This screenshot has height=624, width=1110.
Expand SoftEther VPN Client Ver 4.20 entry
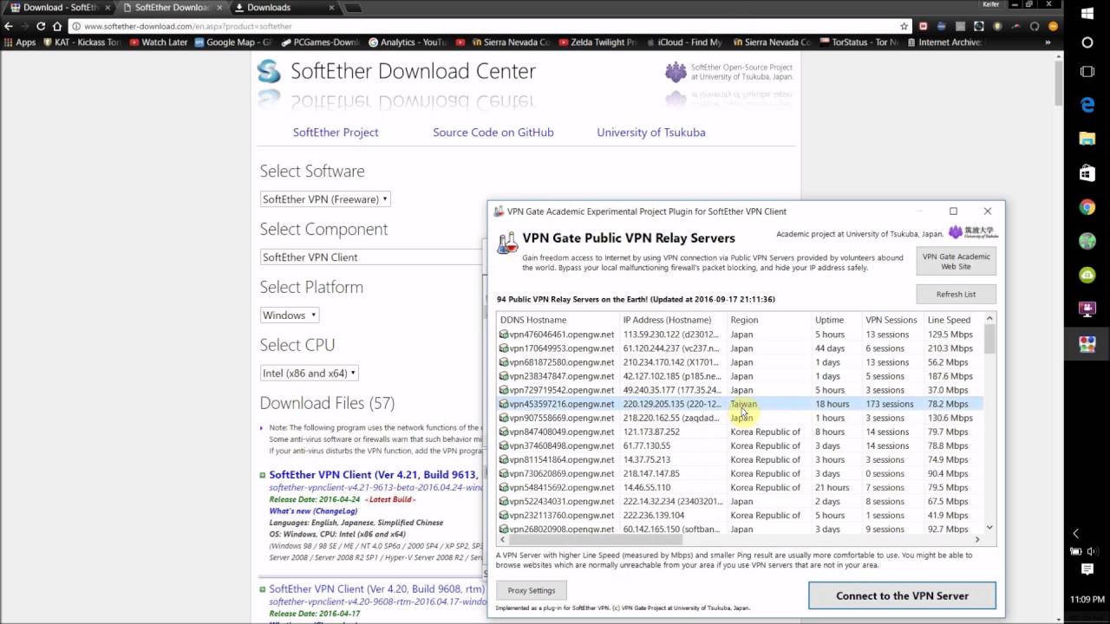click(x=263, y=589)
